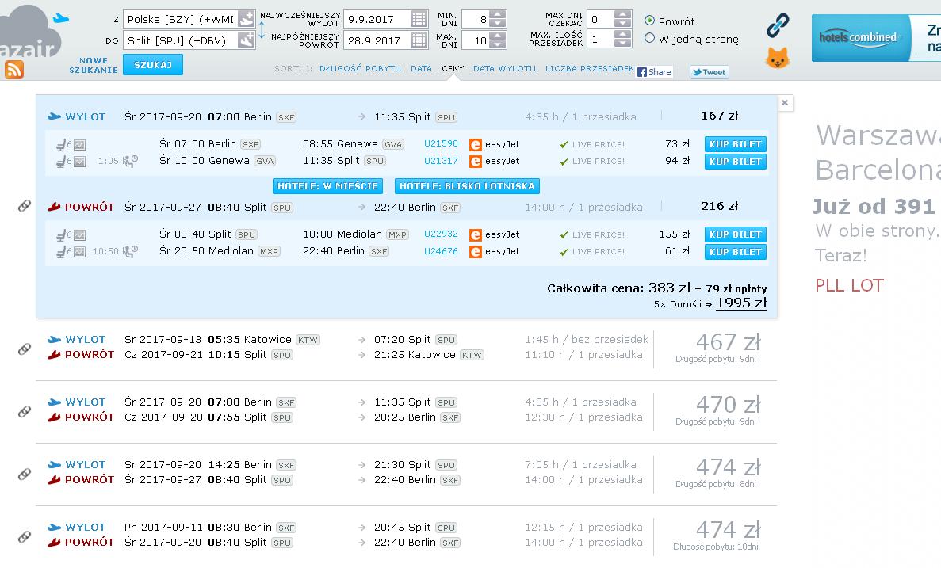Swap origin and destination arrows icon
The height and width of the screenshot is (568, 941).
[x=262, y=30]
